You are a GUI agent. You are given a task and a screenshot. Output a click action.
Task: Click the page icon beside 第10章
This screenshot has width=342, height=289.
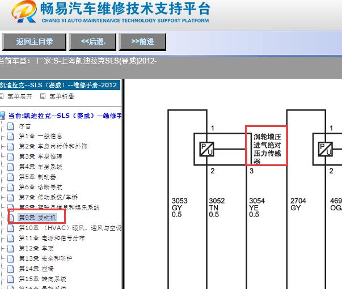coord(10,228)
